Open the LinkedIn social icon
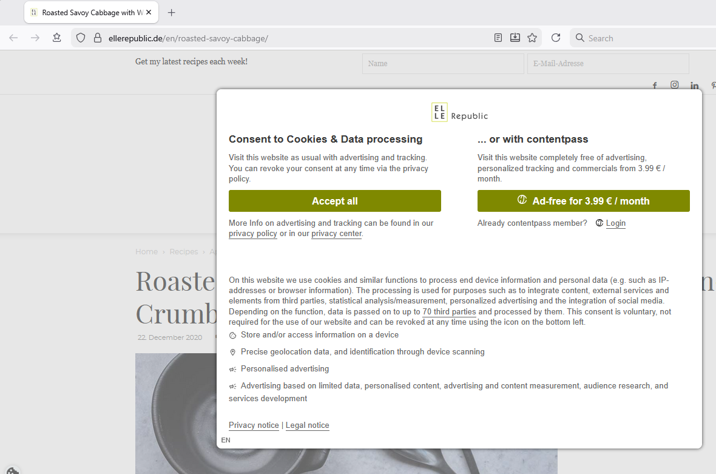The height and width of the screenshot is (474, 716). click(694, 86)
